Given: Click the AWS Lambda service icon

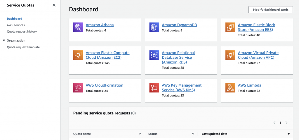Looking at the screenshot, I should point(230,87).
